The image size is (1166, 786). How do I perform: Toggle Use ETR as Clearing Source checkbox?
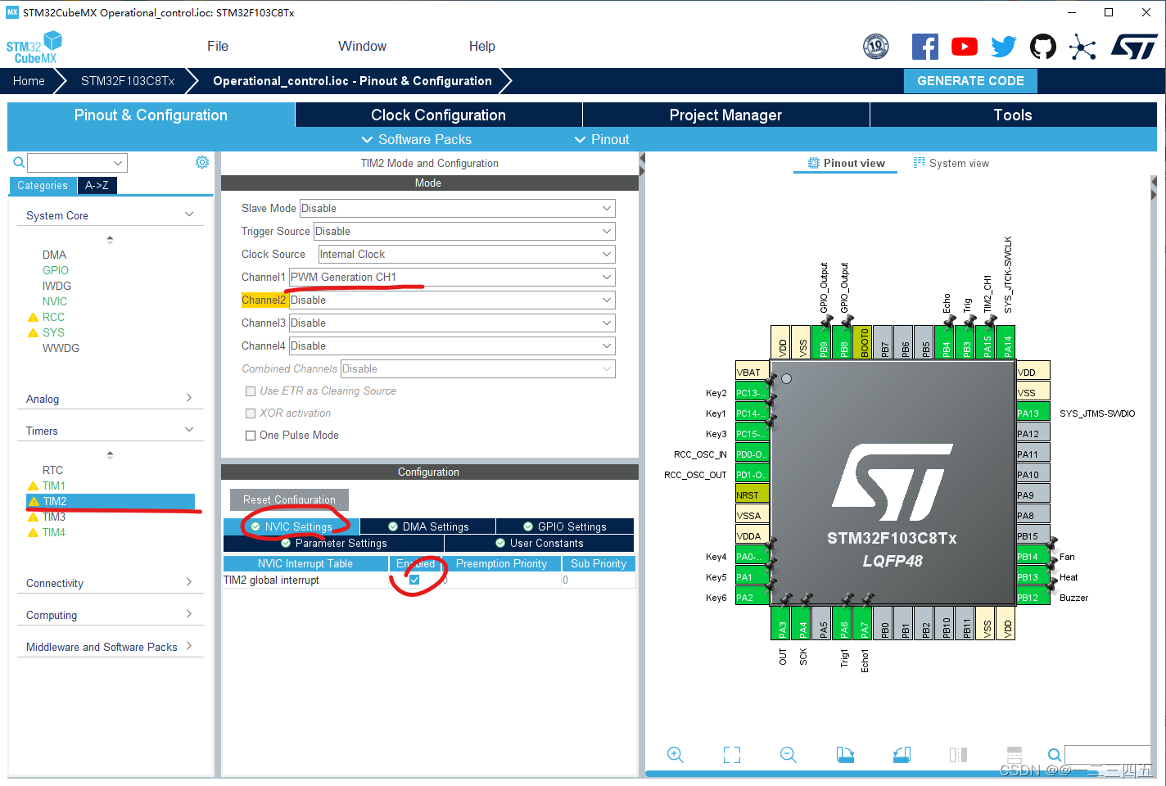click(251, 391)
